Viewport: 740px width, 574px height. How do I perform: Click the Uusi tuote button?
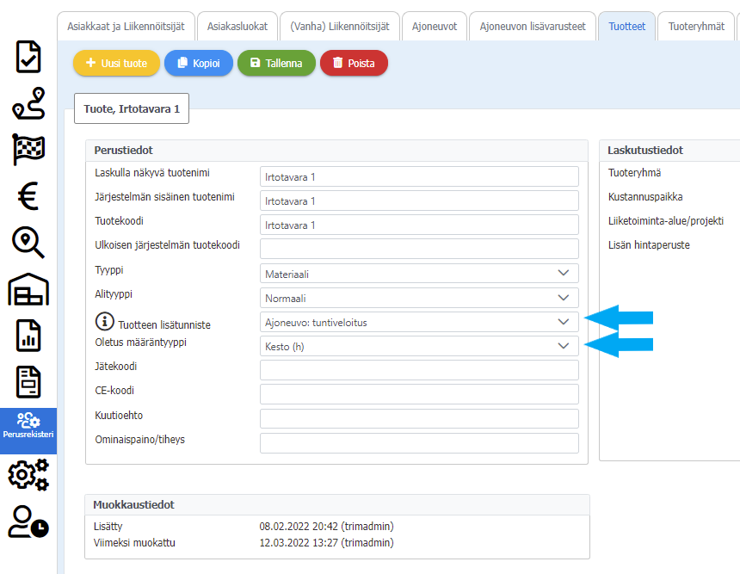[x=116, y=63]
